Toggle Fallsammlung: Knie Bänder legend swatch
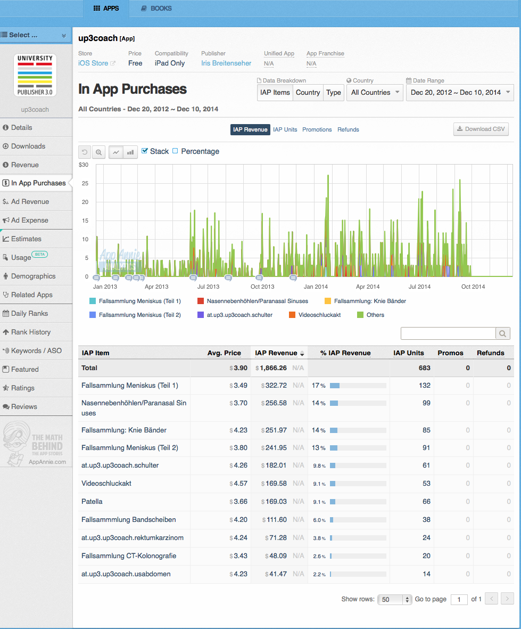Viewport: 521px width, 629px height. pyautogui.click(x=328, y=301)
